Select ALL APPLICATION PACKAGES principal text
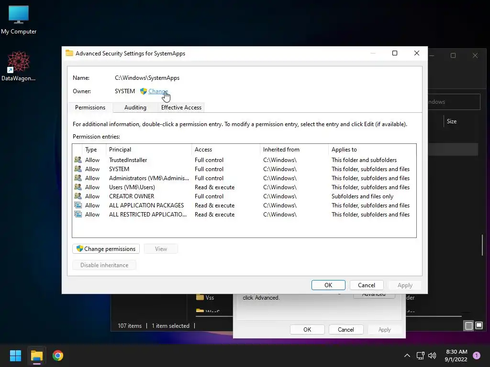Image resolution: width=490 pixels, height=367 pixels. pyautogui.click(x=146, y=205)
